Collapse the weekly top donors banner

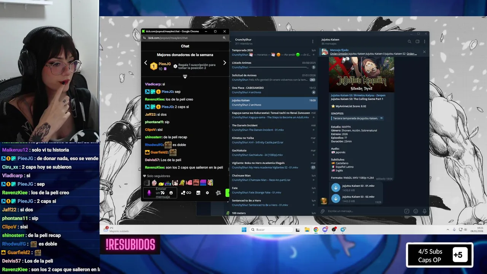185,76
